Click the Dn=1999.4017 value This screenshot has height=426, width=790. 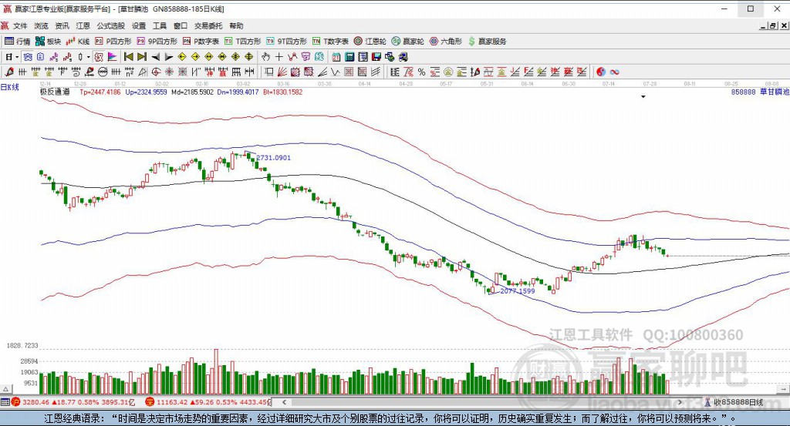(238, 92)
